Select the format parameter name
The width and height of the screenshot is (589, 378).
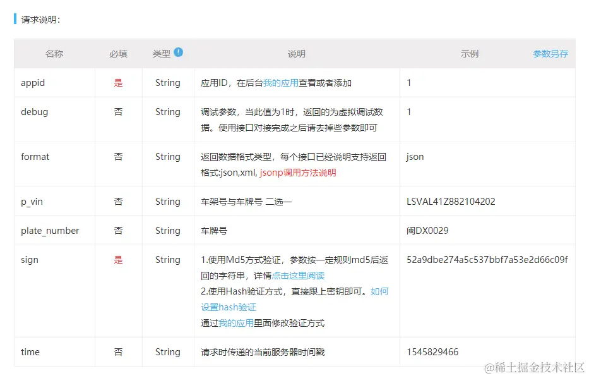click(35, 157)
